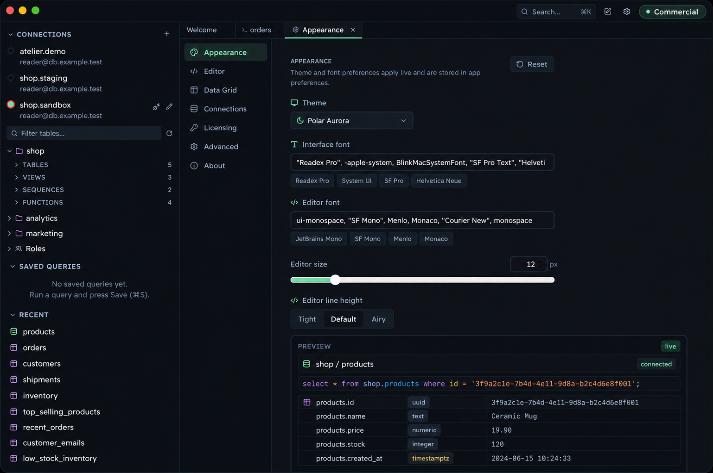
Task: Collapse the SAVED QUERIES section
Action: click(x=13, y=266)
